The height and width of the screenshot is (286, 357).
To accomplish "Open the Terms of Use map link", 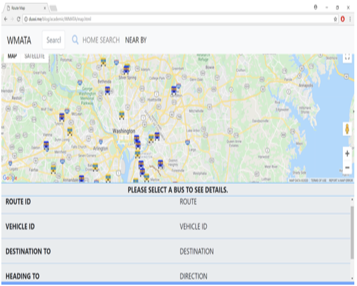I will click(x=318, y=181).
